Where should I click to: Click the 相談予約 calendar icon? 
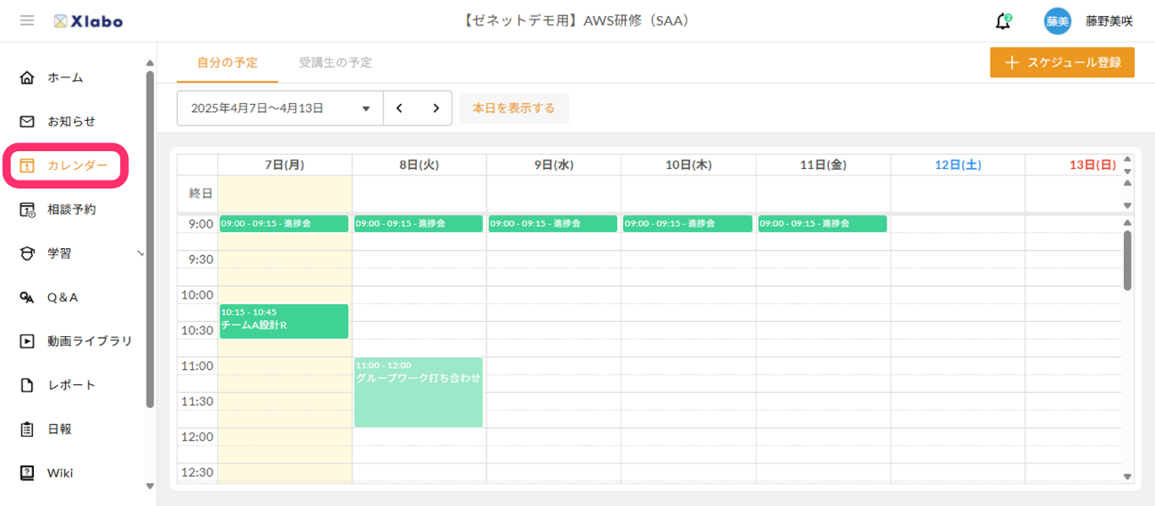(28, 210)
